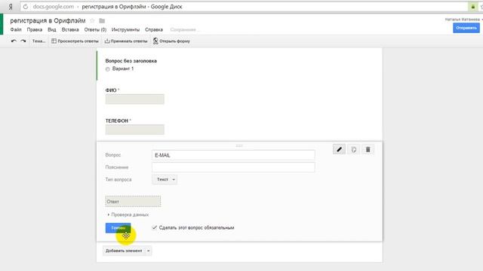The height and width of the screenshot is (271, 483).
Task: Open the Вид menu
Action: click(x=52, y=29)
